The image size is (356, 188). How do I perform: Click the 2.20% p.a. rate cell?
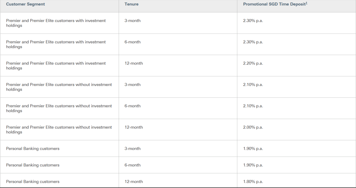tap(253, 63)
